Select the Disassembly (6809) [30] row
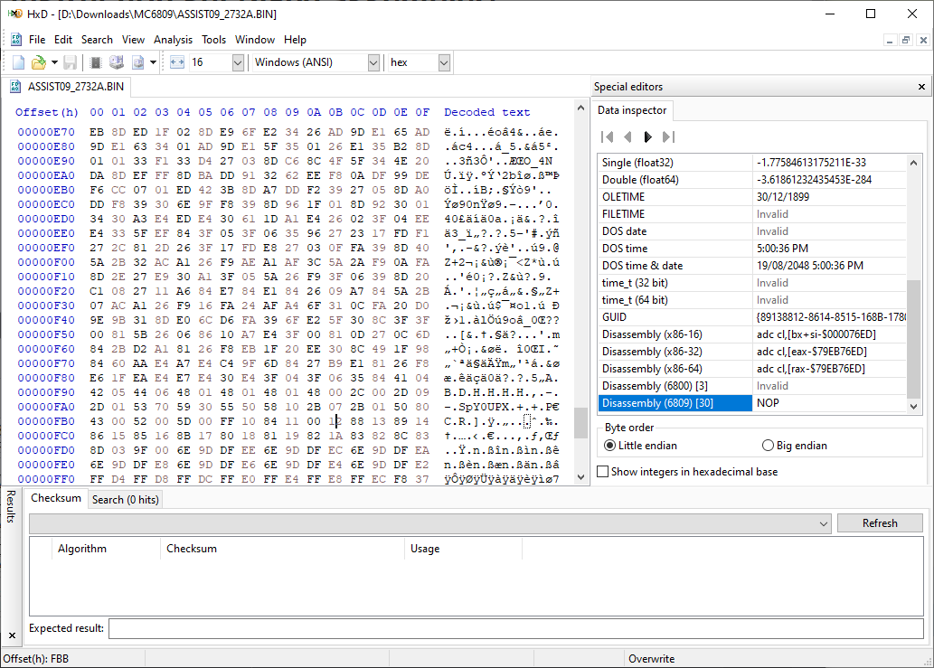The width and height of the screenshot is (934, 668). (x=751, y=403)
